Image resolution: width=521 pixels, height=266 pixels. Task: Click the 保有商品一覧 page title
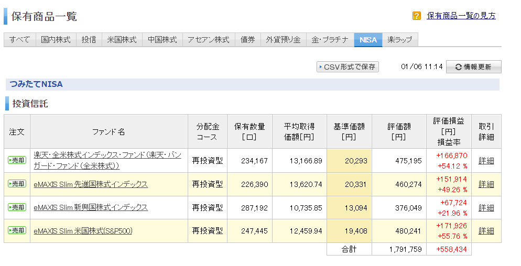click(44, 17)
